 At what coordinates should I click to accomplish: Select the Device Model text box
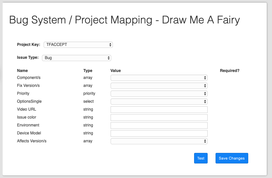tap(159, 133)
